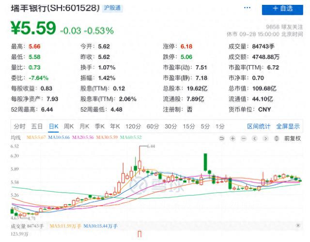The image size is (310, 242).
Task: Switch to the 1分 interval tab
Action: 220,126
